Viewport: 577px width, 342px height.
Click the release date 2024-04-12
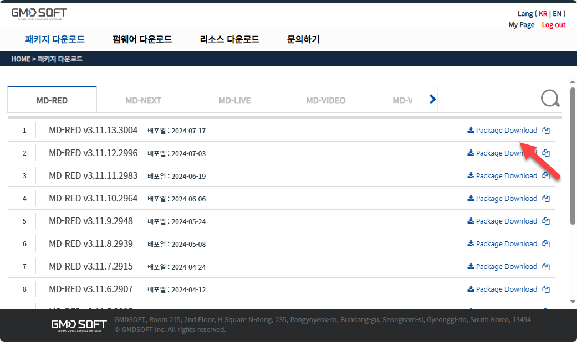(x=188, y=290)
